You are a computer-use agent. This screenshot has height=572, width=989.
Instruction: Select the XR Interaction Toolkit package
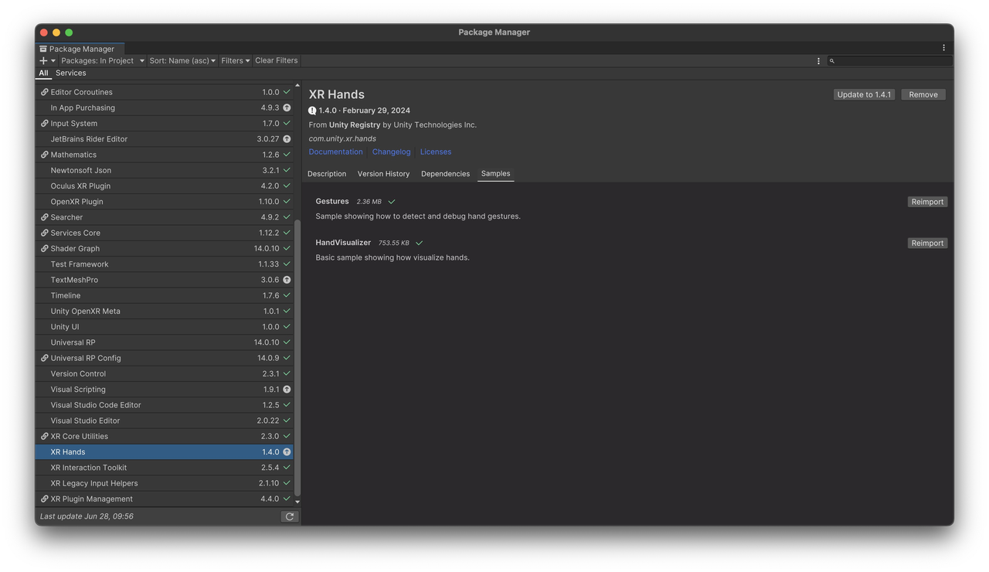[165, 468]
